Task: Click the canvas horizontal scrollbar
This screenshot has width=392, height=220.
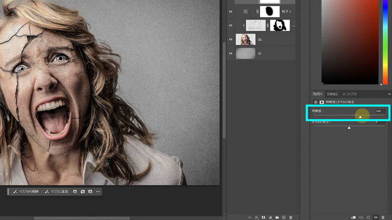Action: click(x=82, y=218)
